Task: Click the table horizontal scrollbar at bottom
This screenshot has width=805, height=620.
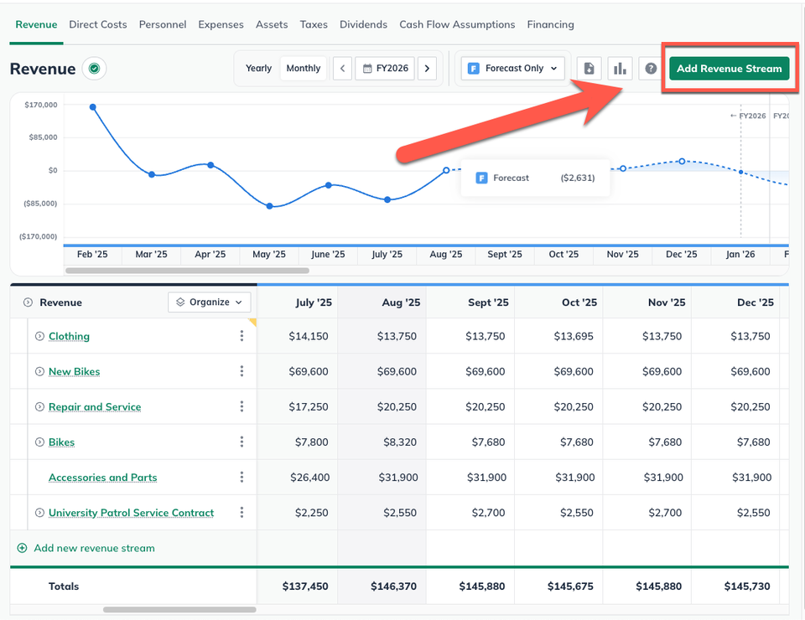Action: click(x=179, y=610)
